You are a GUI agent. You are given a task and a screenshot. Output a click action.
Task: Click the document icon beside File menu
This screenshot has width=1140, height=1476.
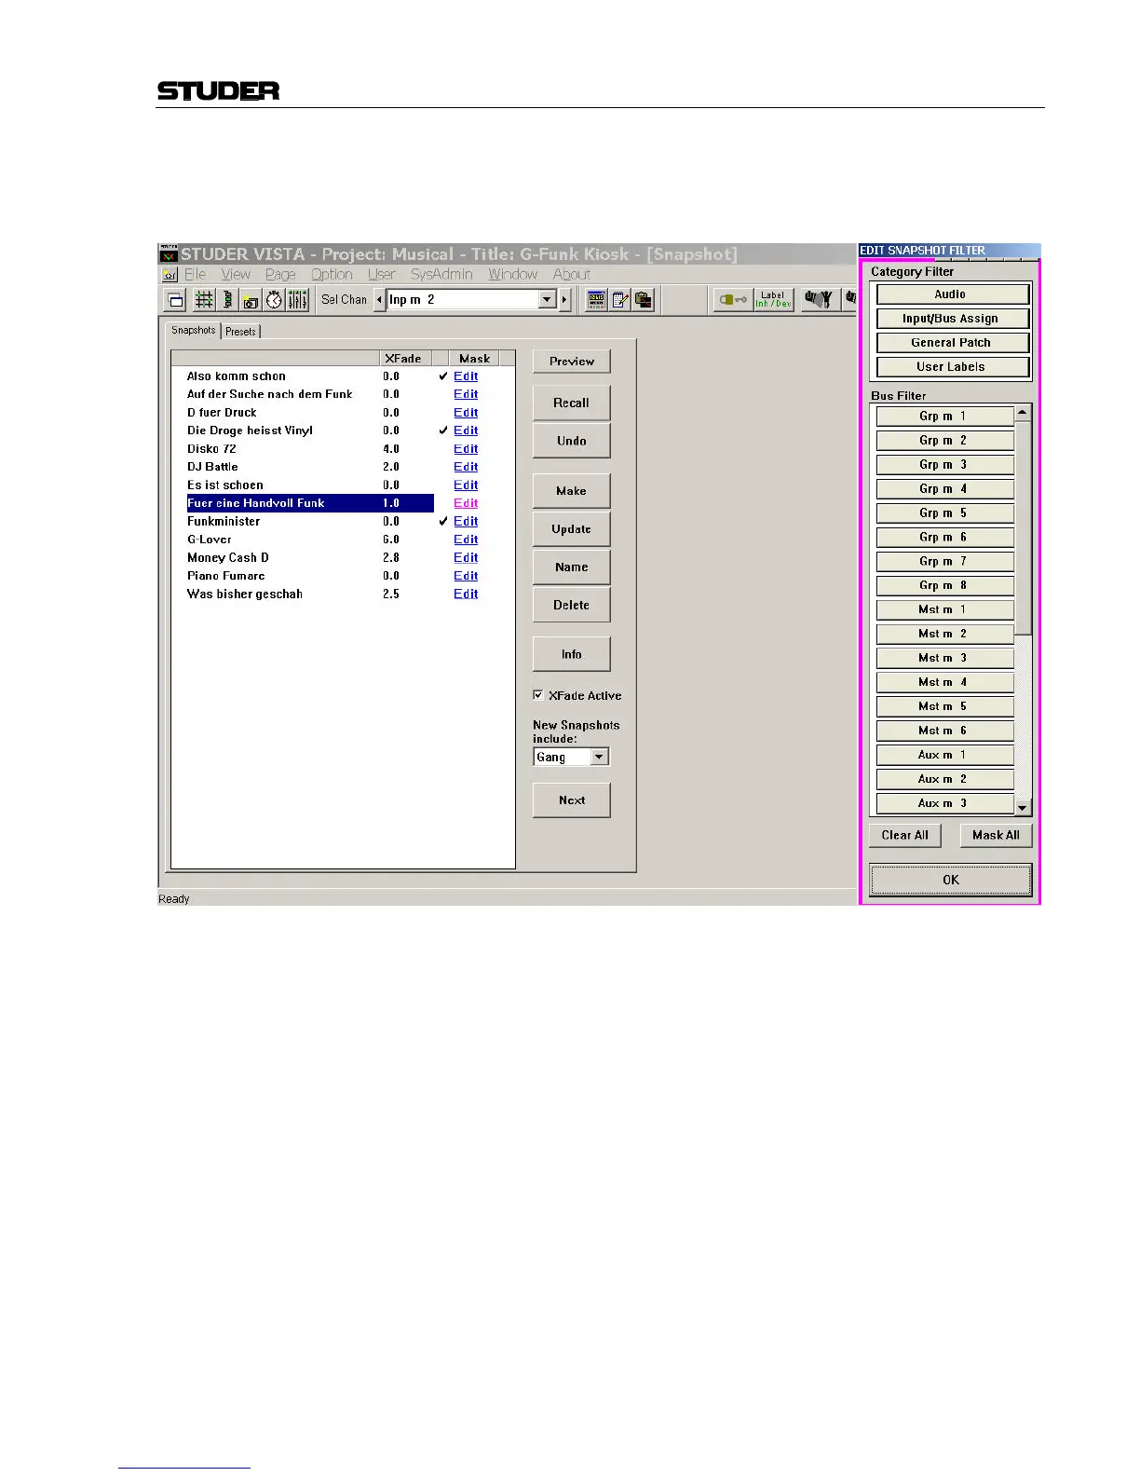pos(170,275)
